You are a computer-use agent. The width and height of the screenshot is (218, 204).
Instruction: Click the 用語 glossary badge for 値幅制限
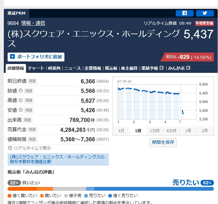(x=32, y=139)
